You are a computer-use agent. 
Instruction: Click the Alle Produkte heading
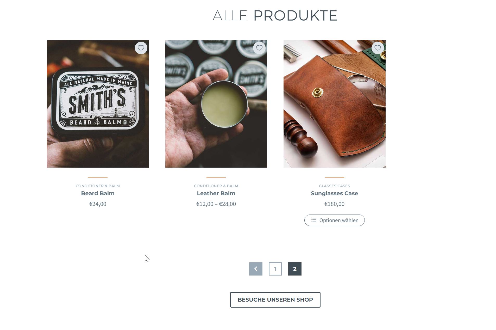click(275, 16)
